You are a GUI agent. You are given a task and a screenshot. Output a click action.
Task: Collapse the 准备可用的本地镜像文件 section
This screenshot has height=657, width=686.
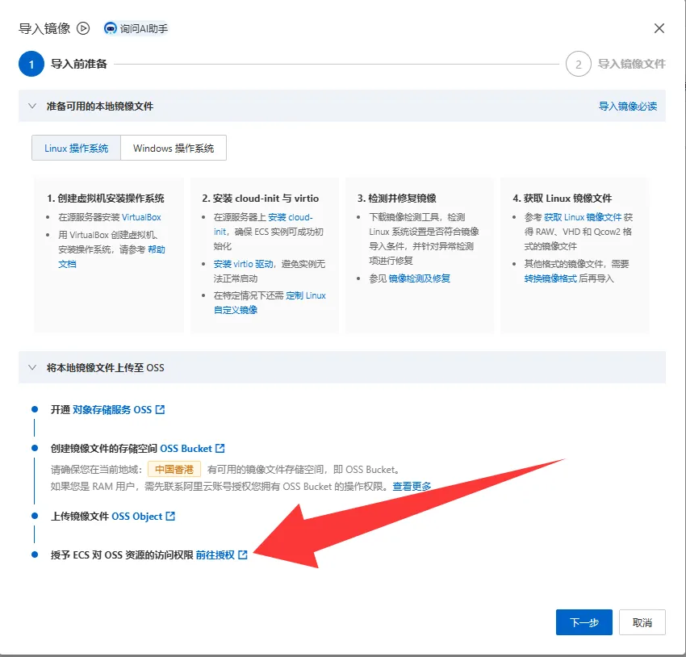pyautogui.click(x=32, y=106)
